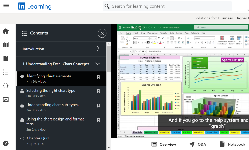
Task: Click Excel fill color yellow swatch
Action: (x=154, y=43)
